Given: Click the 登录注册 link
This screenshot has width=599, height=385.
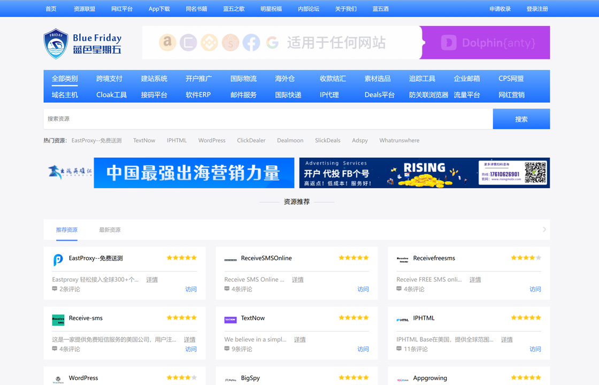Looking at the screenshot, I should tap(537, 9).
